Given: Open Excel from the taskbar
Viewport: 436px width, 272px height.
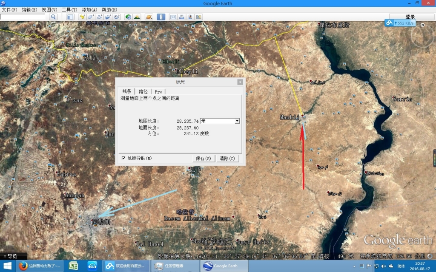Looking at the screenshot, I should [73, 266].
